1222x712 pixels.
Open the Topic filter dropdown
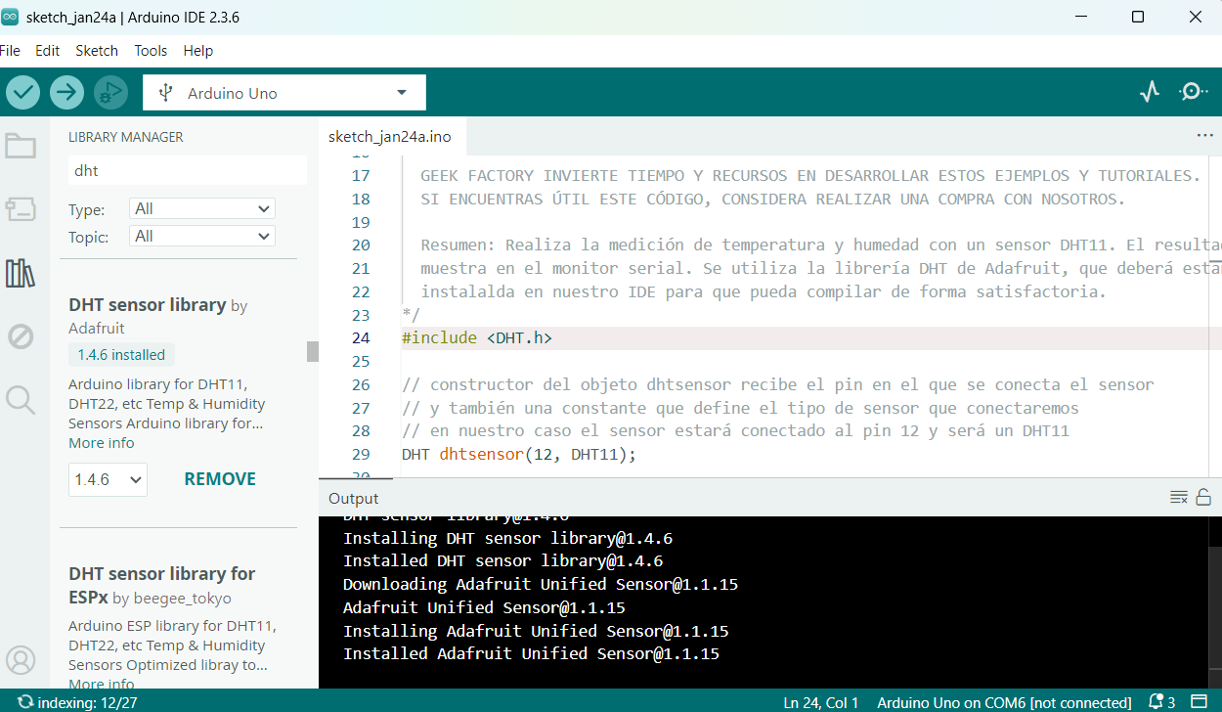click(x=202, y=237)
